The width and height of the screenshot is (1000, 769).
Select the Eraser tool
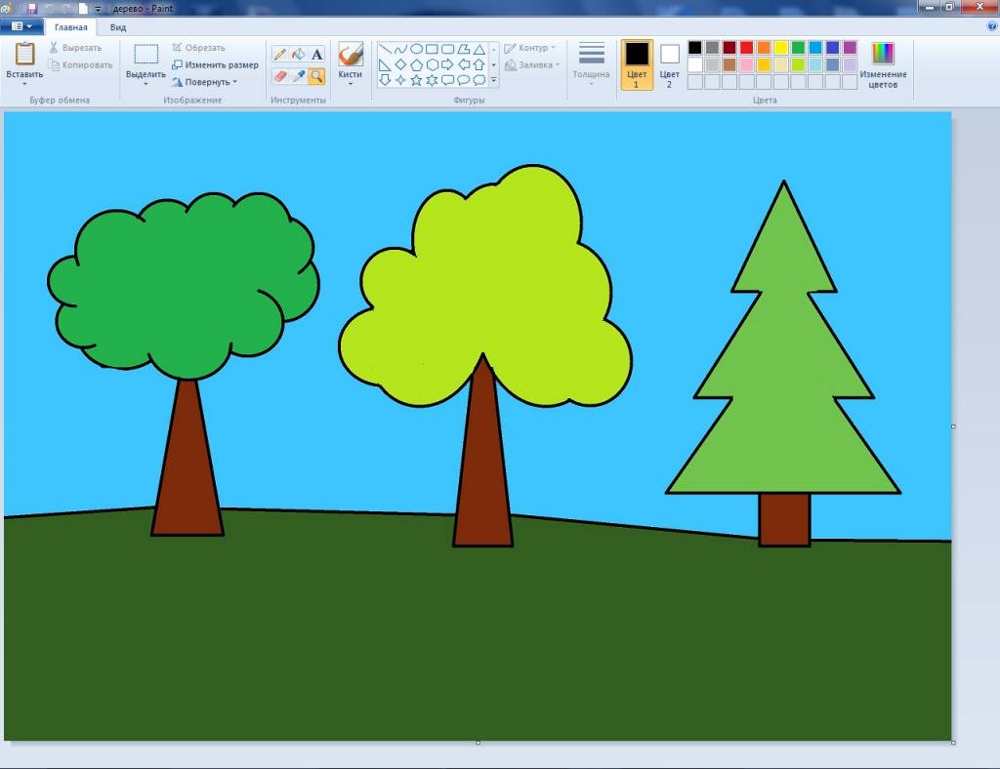280,75
